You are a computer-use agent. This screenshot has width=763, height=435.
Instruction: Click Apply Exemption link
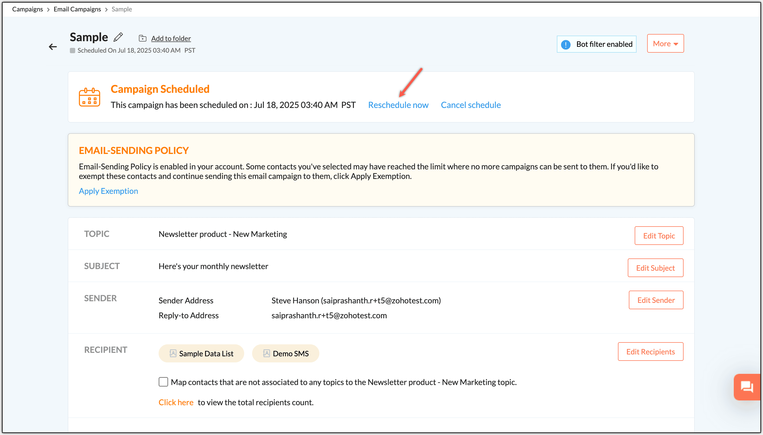[x=108, y=191]
